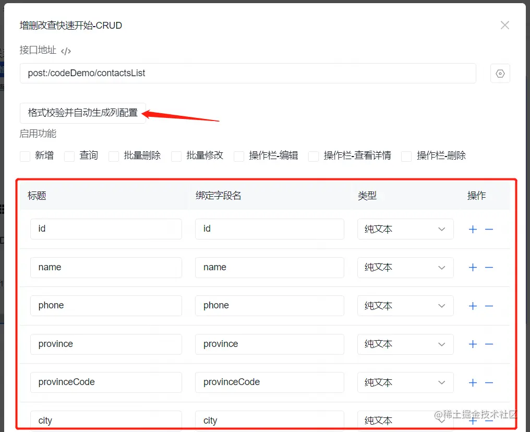Image resolution: width=530 pixels, height=432 pixels.
Task: Click the minus icon on the name row
Action: pos(489,267)
